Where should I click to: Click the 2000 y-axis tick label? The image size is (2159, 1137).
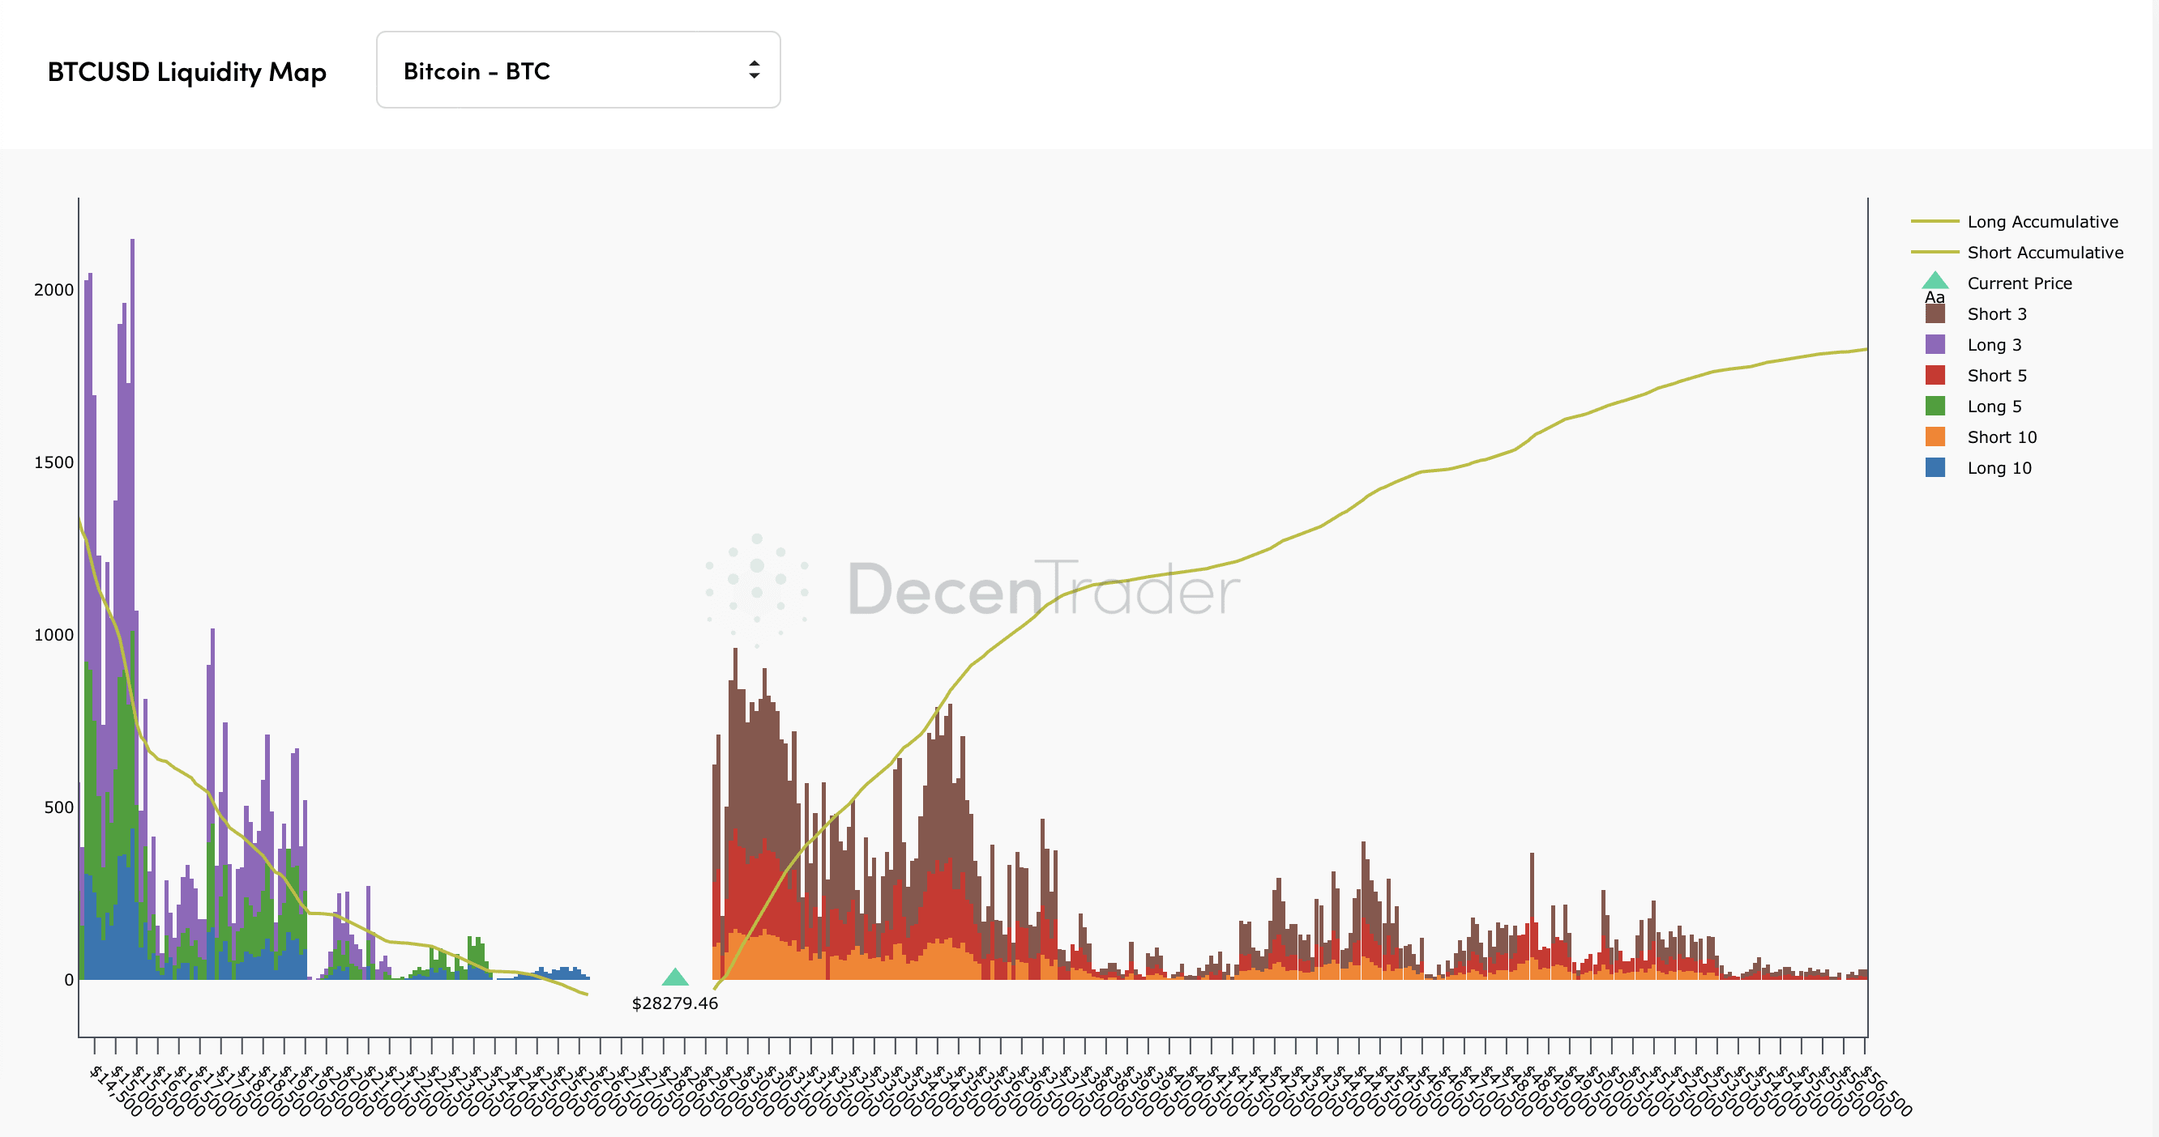tap(53, 290)
